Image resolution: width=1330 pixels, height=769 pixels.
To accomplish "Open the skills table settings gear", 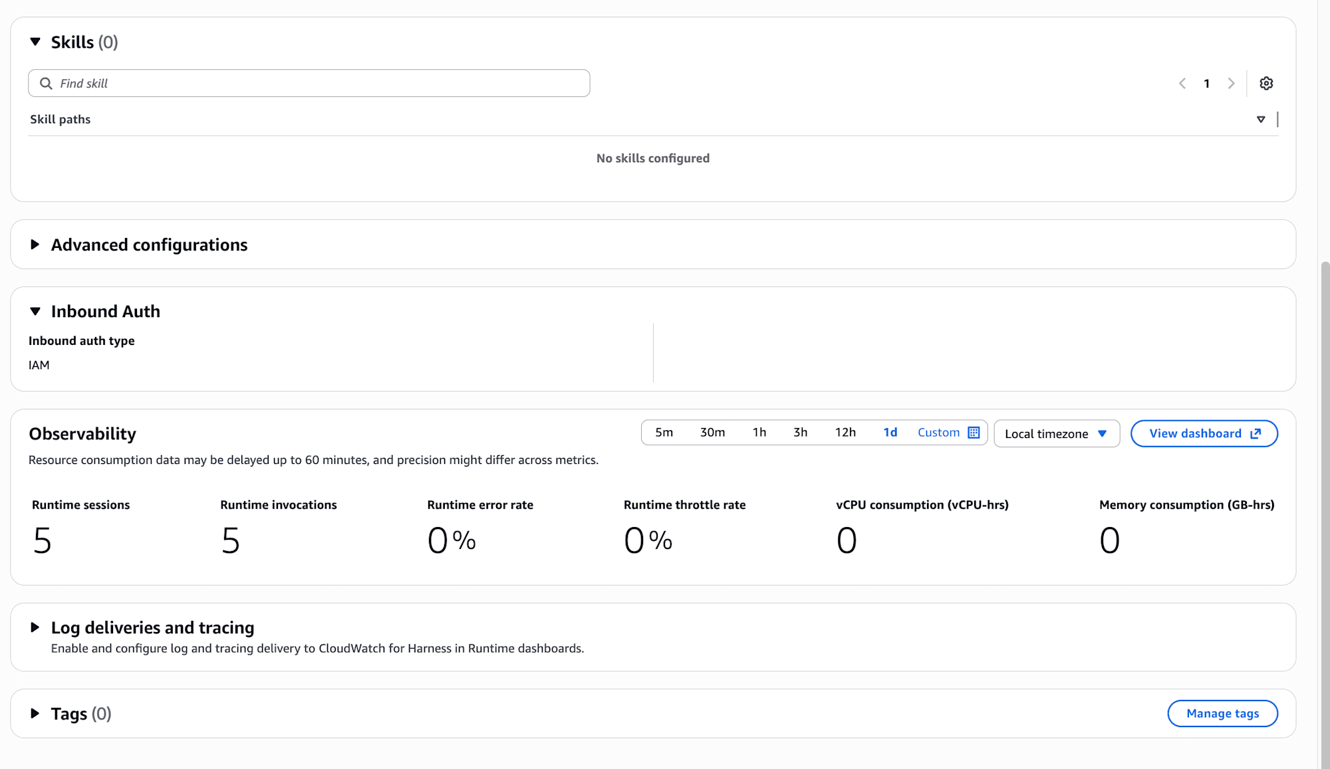I will coord(1266,83).
